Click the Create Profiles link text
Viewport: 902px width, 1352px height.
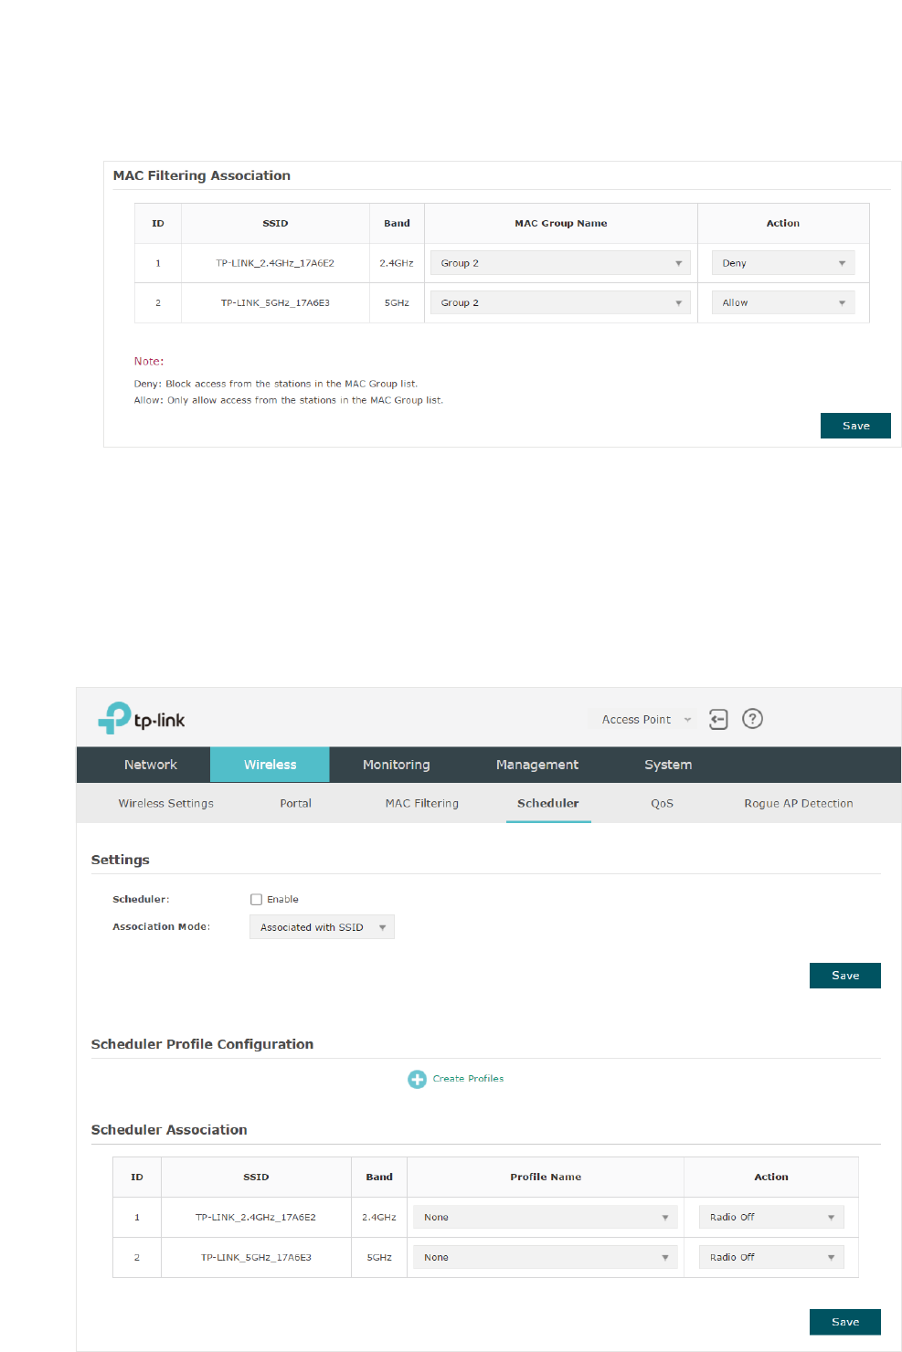[468, 1079]
